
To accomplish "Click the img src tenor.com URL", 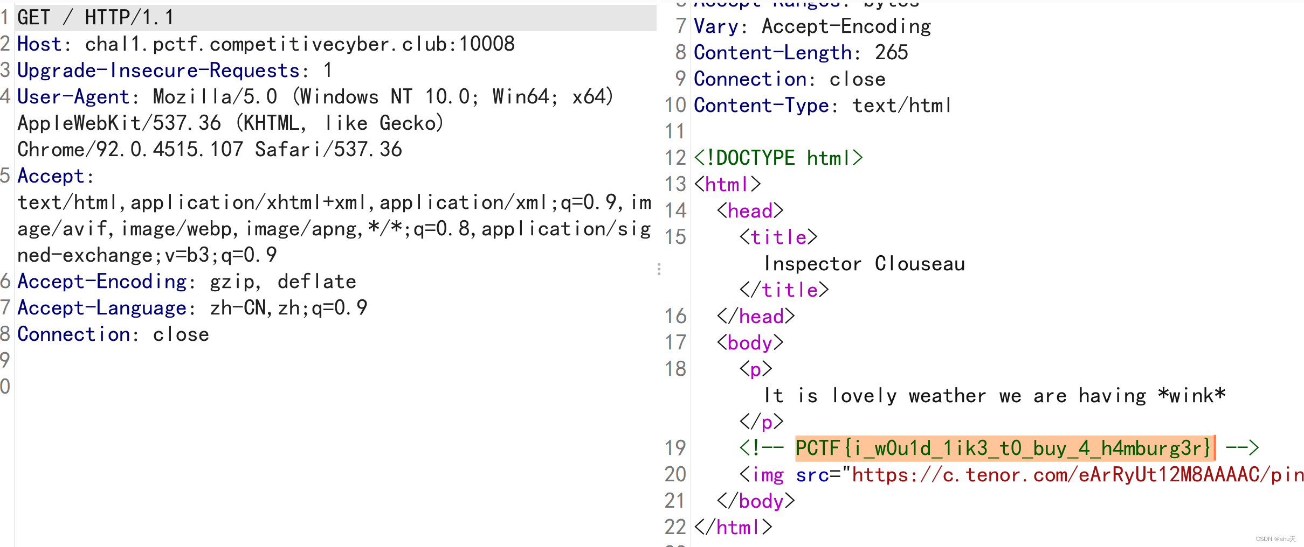I will [1078, 475].
